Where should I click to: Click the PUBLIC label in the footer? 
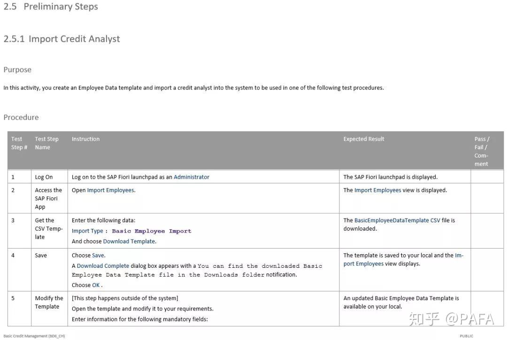click(x=466, y=336)
